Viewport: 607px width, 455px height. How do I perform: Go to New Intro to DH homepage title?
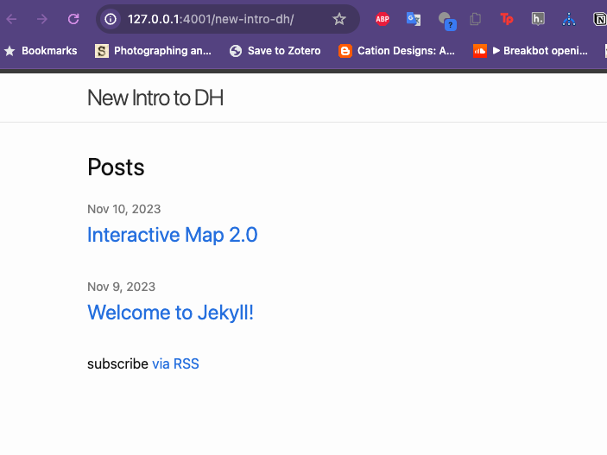point(155,98)
